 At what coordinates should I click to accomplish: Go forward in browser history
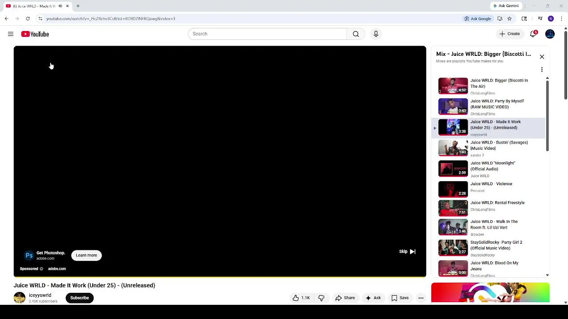[x=17, y=19]
